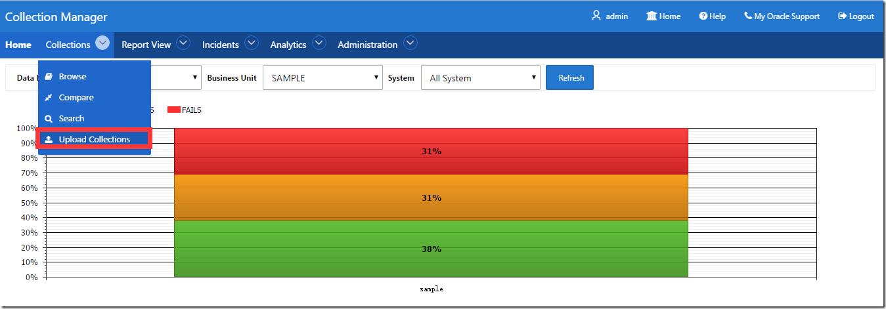Collapse the Collections menu chevron
Screen dimensions: 886x309
click(x=102, y=43)
